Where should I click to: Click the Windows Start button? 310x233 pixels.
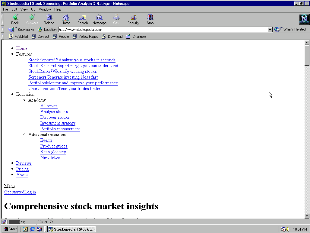click(10, 229)
